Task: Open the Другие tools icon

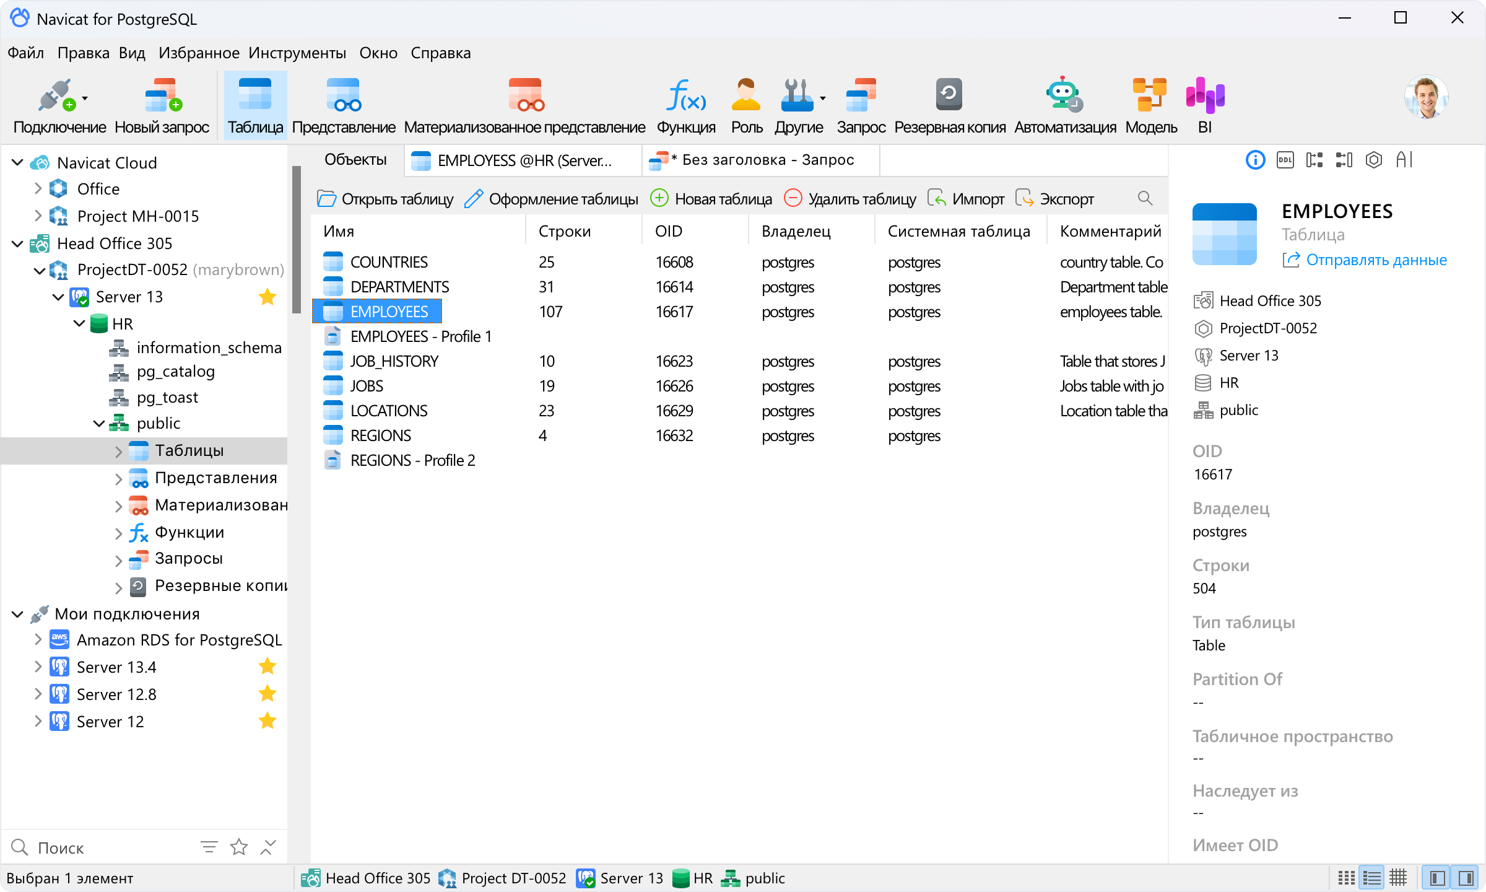Action: [x=799, y=105]
